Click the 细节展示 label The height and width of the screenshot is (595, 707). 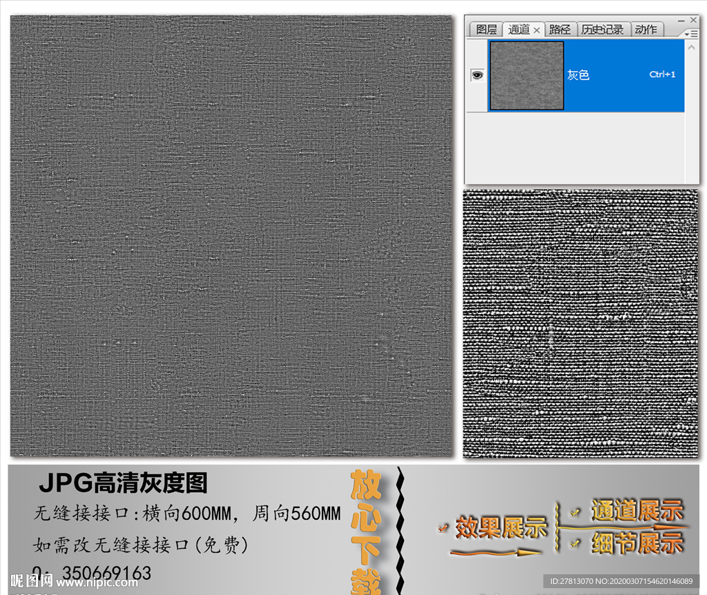637,543
